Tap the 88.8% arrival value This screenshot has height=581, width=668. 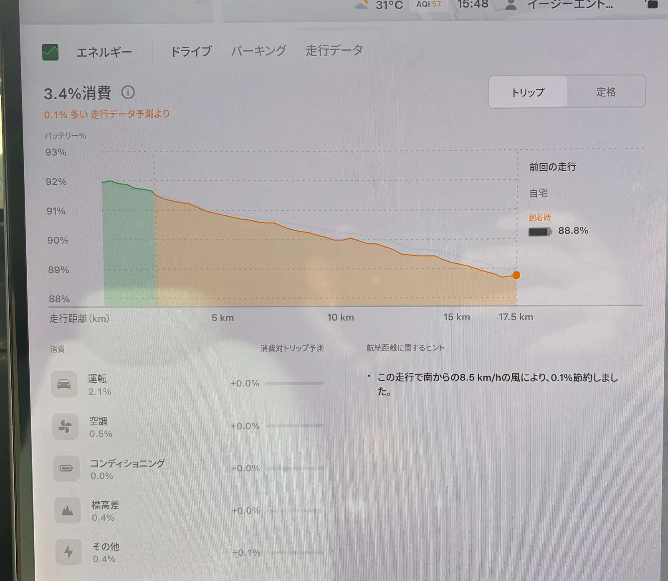point(573,230)
